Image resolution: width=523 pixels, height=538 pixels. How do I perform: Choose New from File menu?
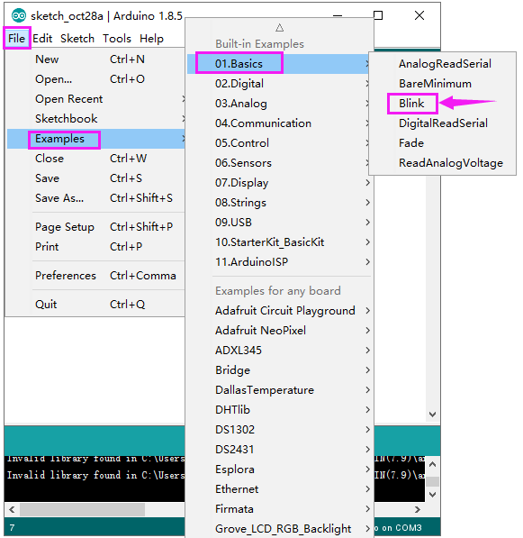[96, 59]
